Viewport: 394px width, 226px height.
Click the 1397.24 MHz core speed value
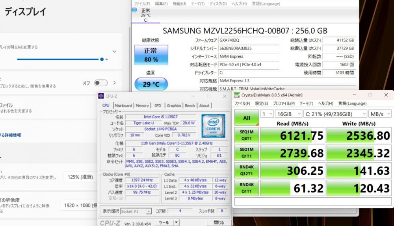pos(142,180)
